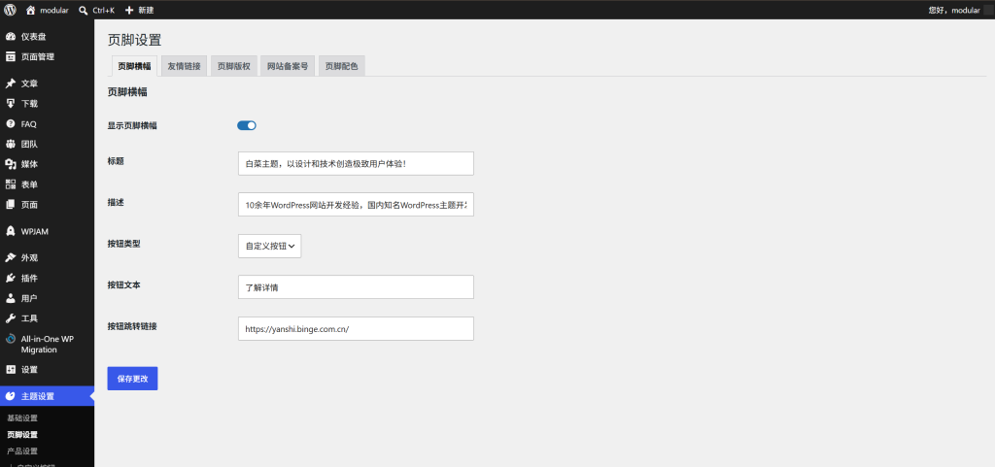Click into the 按钮文本 input field
995x467 pixels.
point(356,287)
